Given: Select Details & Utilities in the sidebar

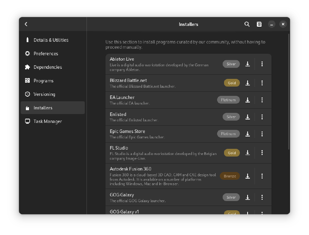Looking at the screenshot, I should (51, 40).
